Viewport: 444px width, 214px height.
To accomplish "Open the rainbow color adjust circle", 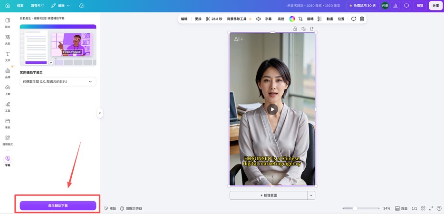I will (292, 19).
